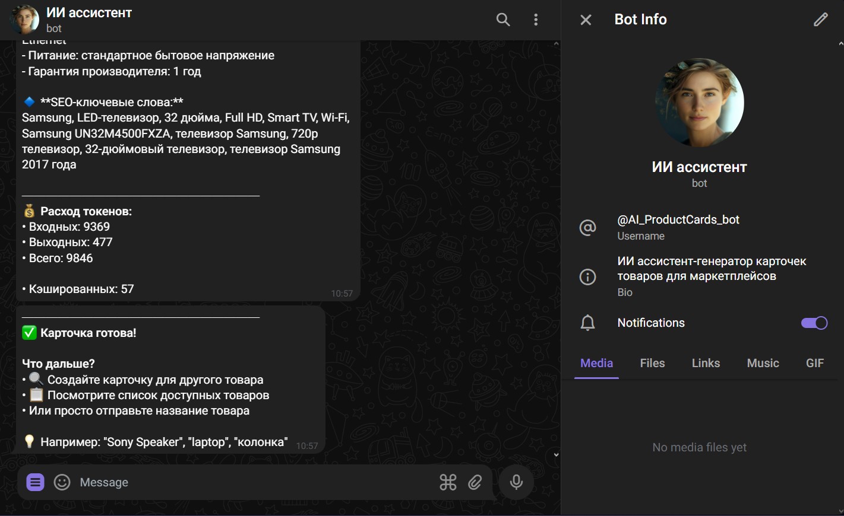Record a voice message
The height and width of the screenshot is (516, 844).
(x=516, y=482)
